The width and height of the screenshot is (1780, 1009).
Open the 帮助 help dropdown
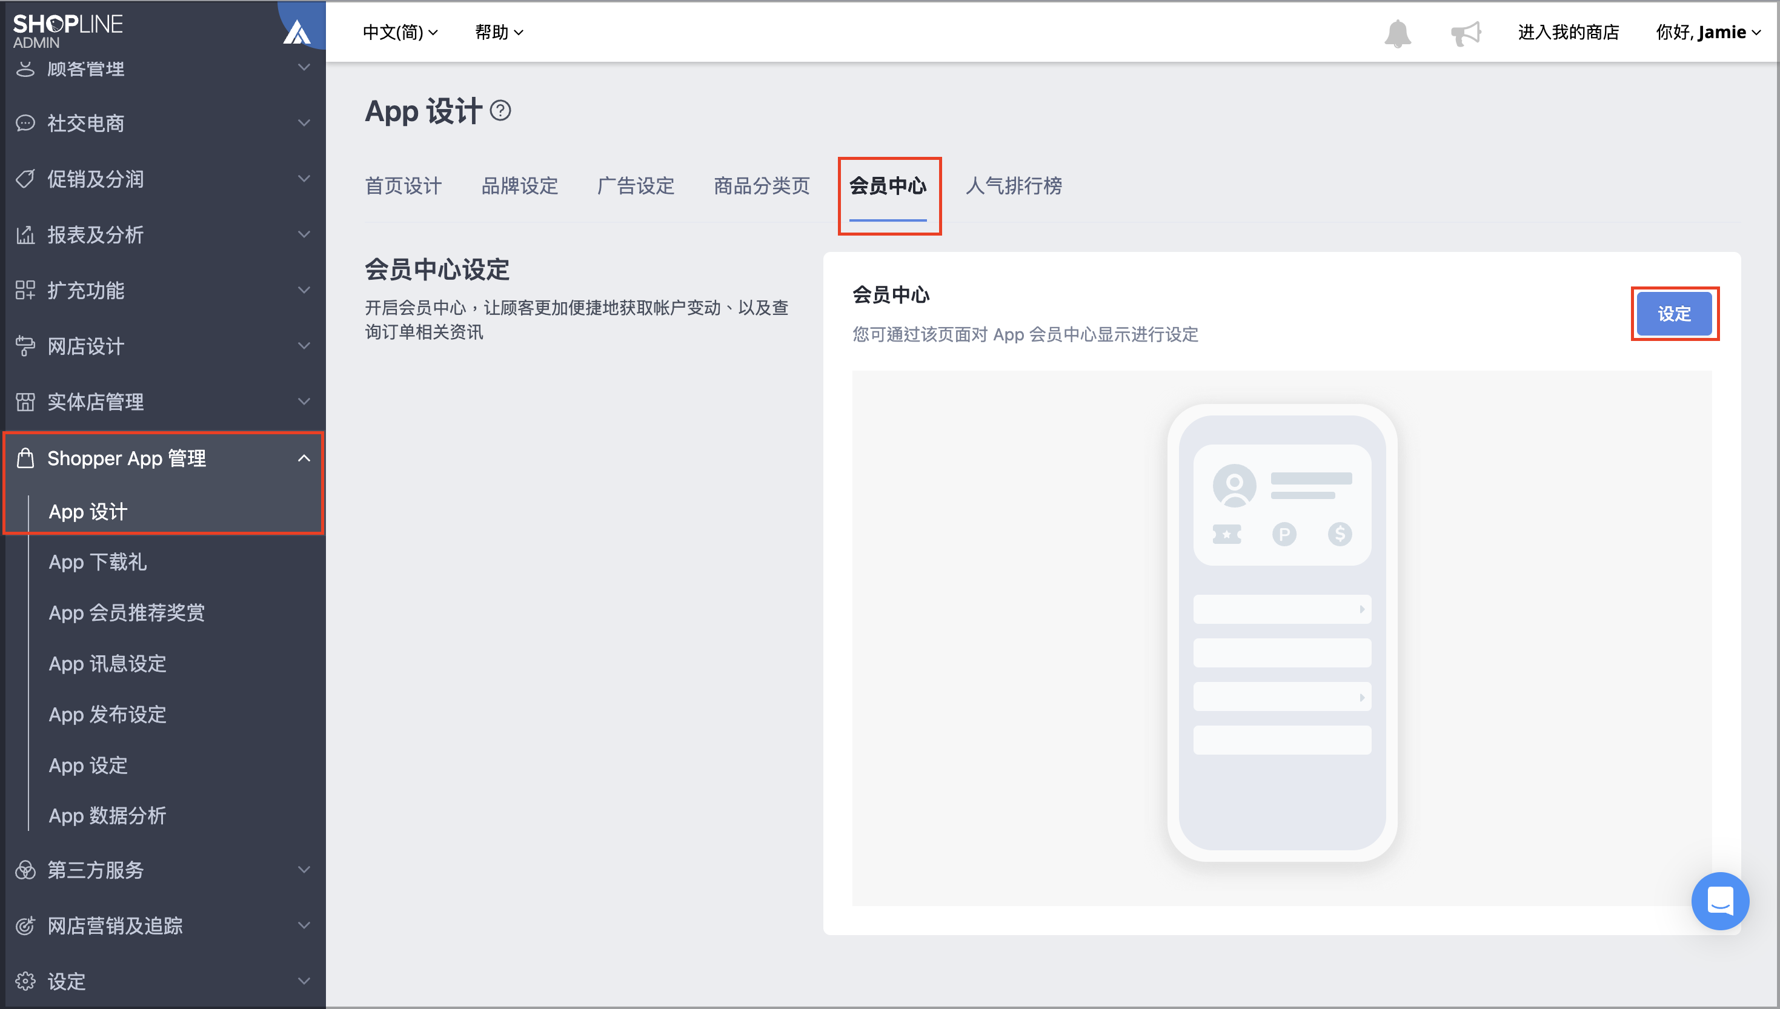click(499, 32)
